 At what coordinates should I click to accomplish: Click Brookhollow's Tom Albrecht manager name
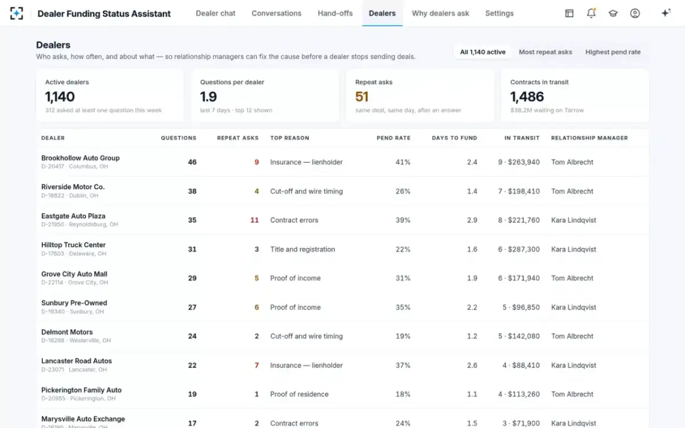click(572, 162)
